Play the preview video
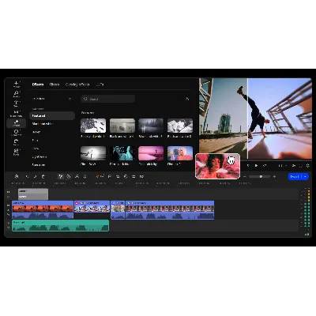316x316 pixels. point(256,166)
